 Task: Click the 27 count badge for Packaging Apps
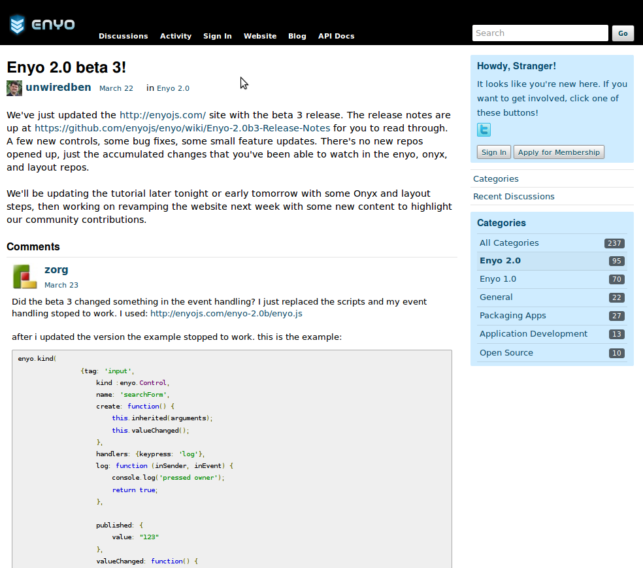pyautogui.click(x=617, y=316)
